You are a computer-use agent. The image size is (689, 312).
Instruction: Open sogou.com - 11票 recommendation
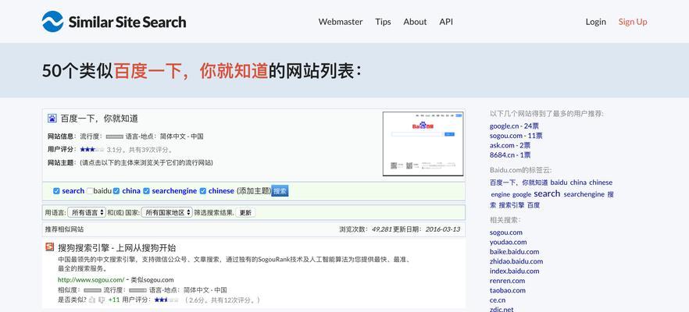point(516,136)
